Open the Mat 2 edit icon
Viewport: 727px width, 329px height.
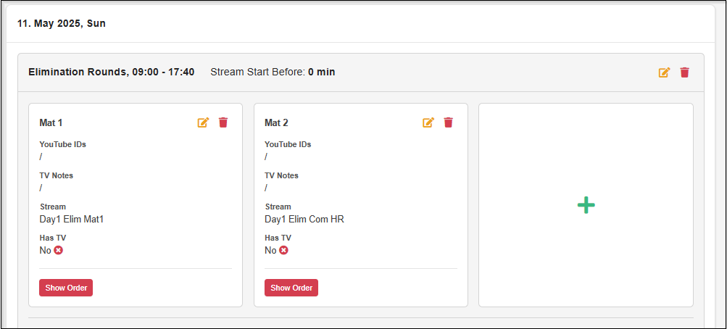point(428,122)
